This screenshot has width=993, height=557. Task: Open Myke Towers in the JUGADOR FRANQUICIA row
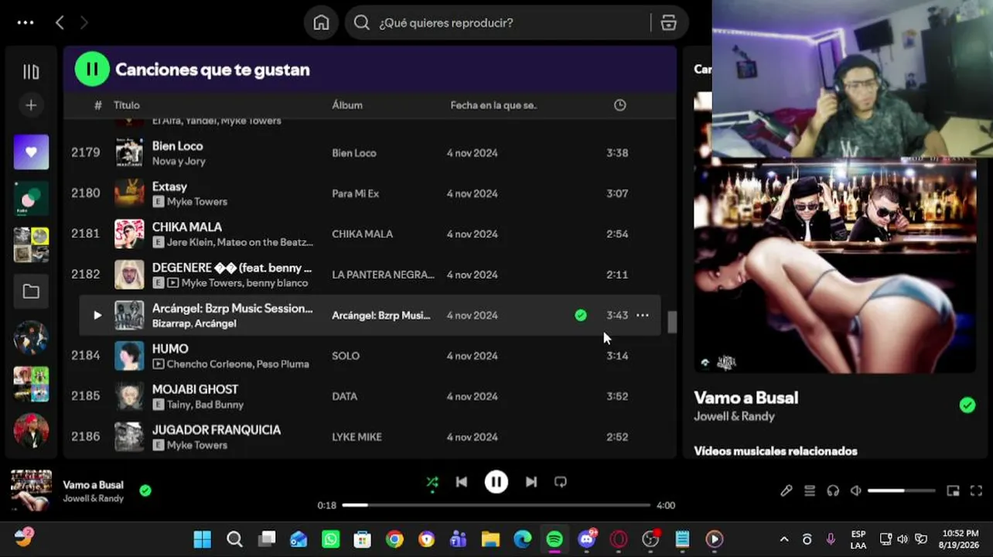197,445
